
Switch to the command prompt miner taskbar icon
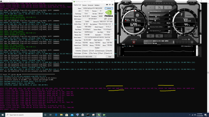pyautogui.click(x=88, y=115)
